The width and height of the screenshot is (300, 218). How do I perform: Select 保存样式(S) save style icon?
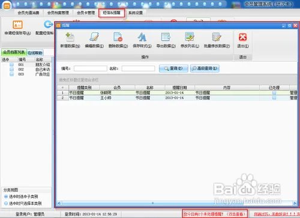click(142, 37)
